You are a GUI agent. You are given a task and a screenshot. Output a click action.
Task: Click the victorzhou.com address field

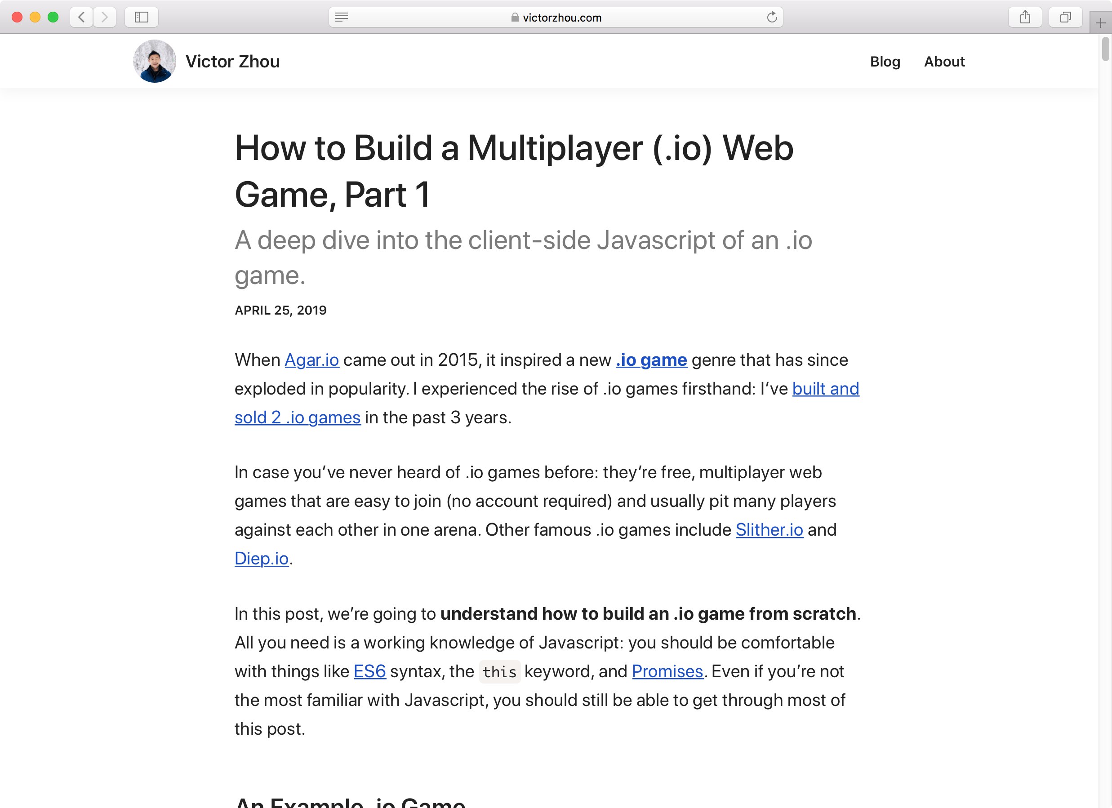(556, 17)
